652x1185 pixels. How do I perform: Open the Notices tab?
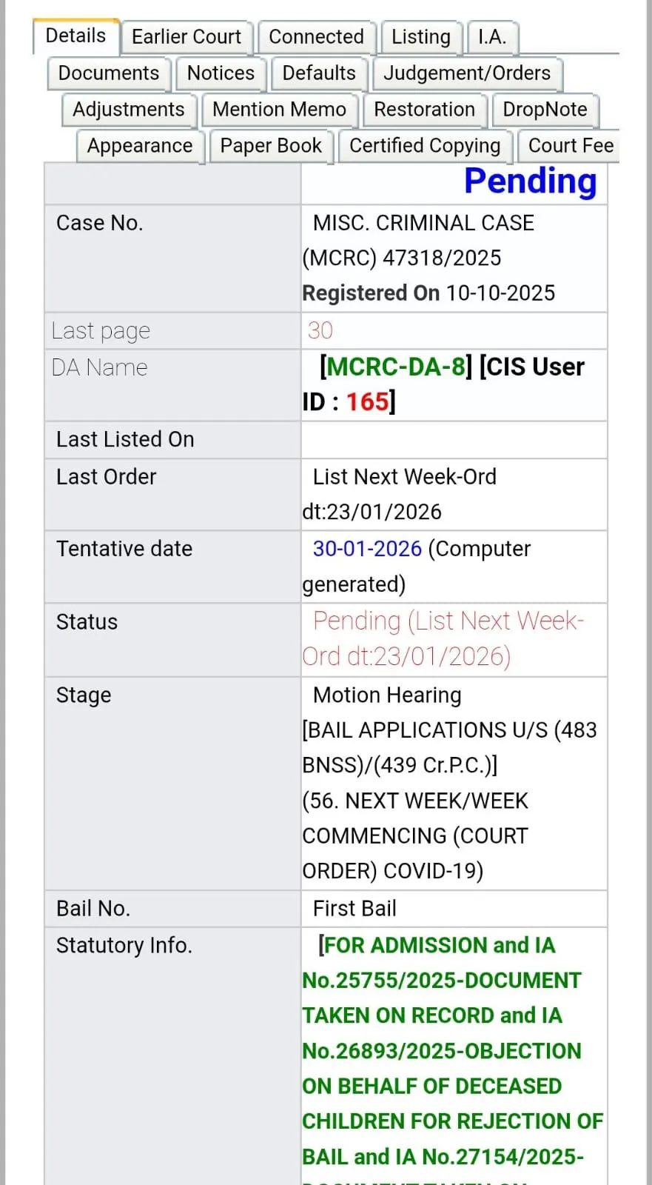click(221, 73)
